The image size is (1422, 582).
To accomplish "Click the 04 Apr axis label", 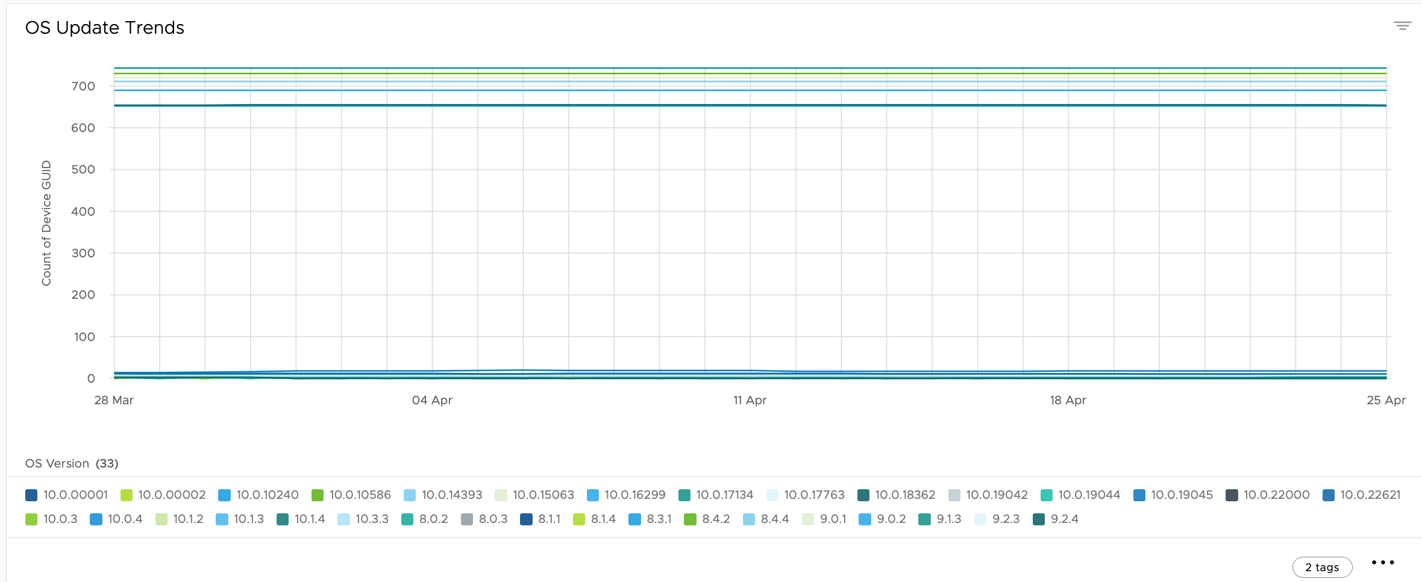I will [432, 400].
